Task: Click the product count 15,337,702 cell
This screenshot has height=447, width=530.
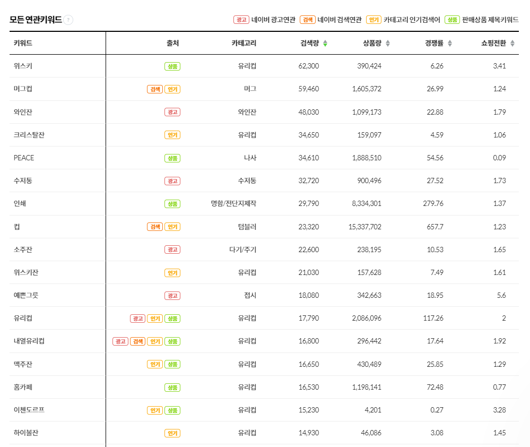Action: (364, 227)
